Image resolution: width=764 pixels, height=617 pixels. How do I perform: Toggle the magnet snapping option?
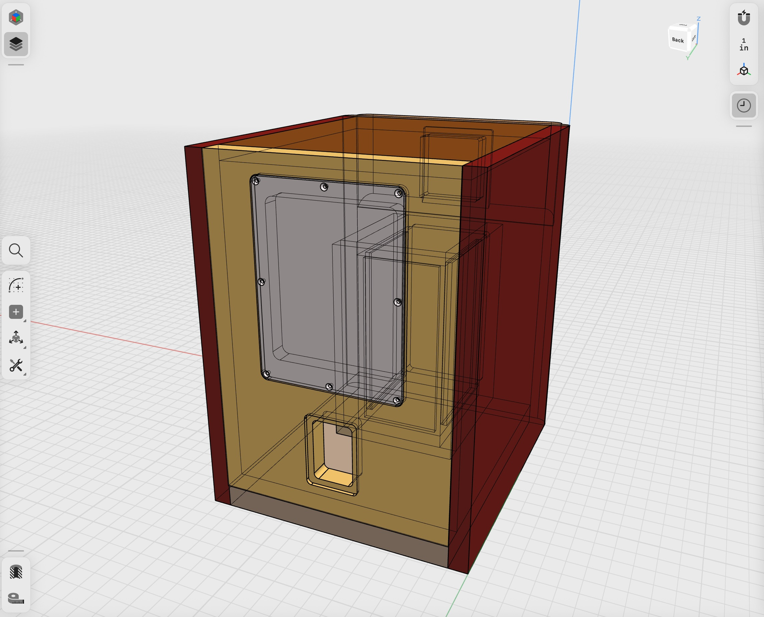(x=743, y=17)
